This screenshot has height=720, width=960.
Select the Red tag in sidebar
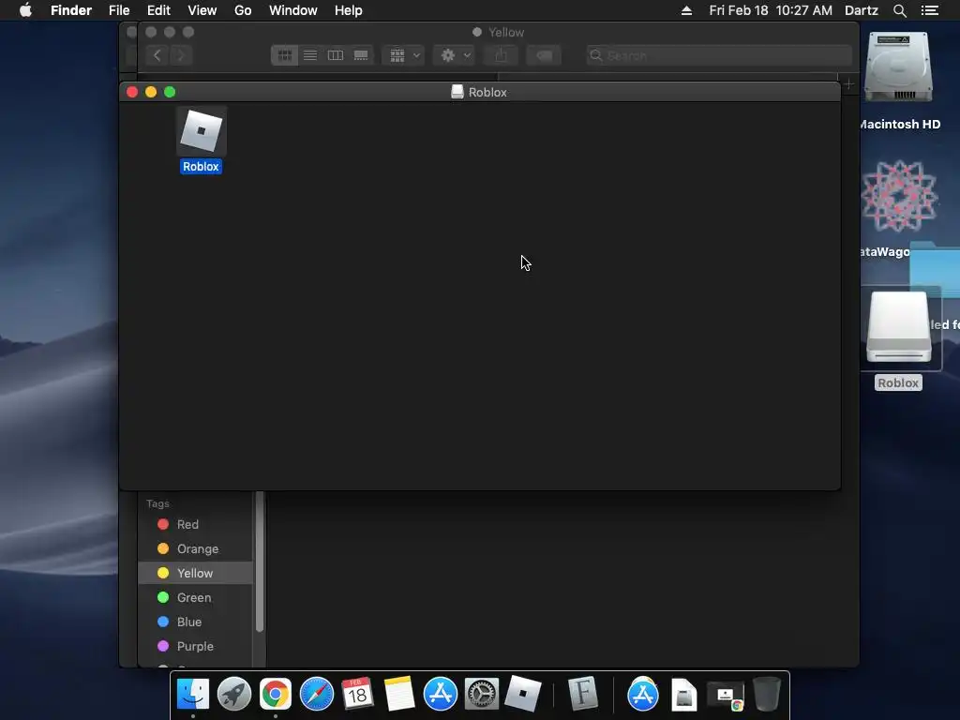(x=196, y=524)
